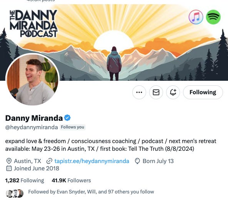Click the Spotify icon in banner
Screen dimensions: 228x205
pyautogui.click(x=213, y=17)
